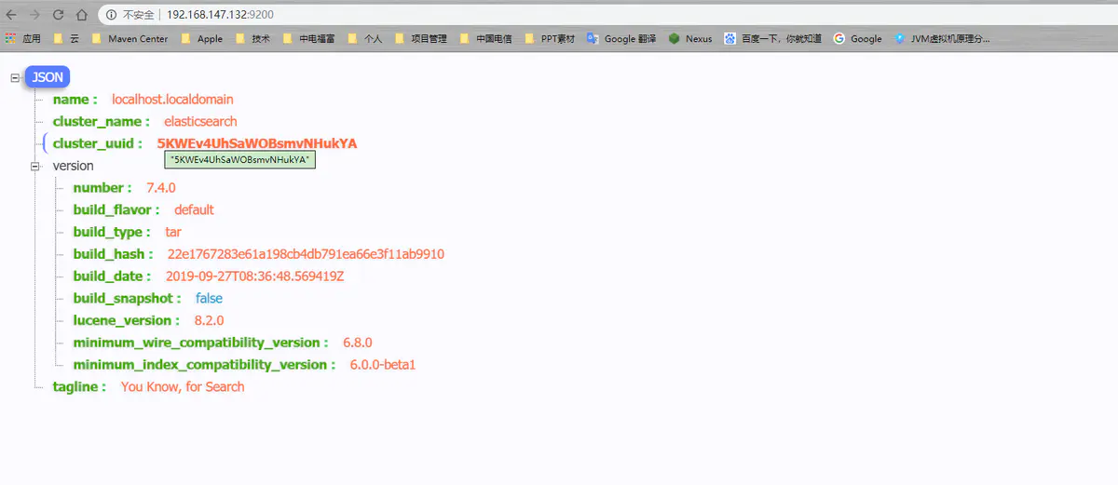Screen dimensions: 1118x485
Task: Open the Maven Center bookmark folder
Action: point(130,38)
